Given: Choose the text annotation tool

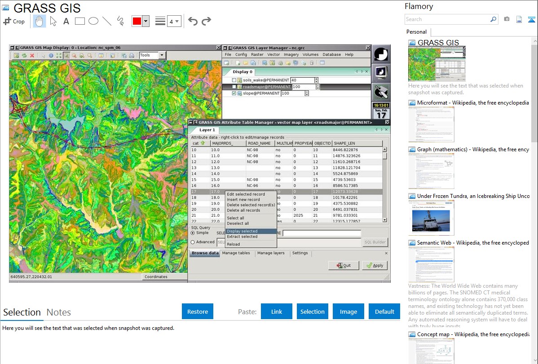Looking at the screenshot, I should click(x=66, y=21).
